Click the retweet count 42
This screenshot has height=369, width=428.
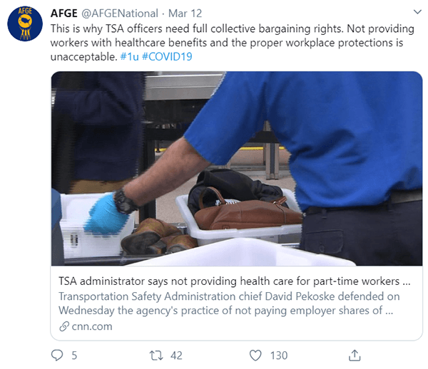176,355
